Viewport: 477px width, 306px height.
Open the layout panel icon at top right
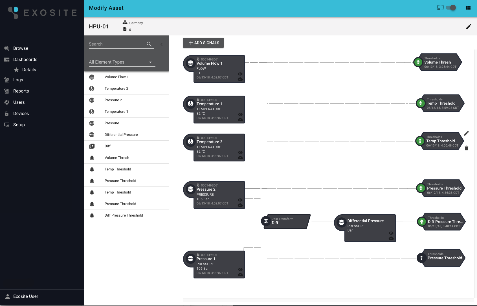pos(468,8)
